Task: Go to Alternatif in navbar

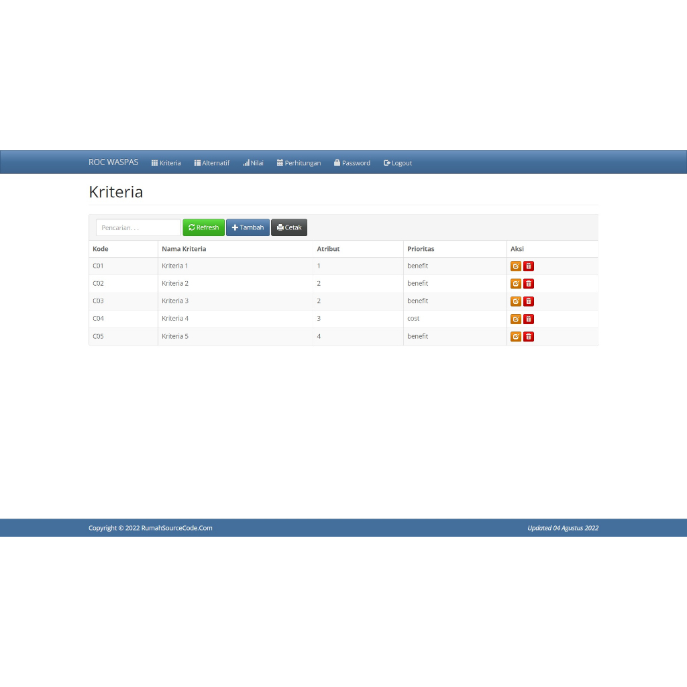Action: (x=211, y=163)
